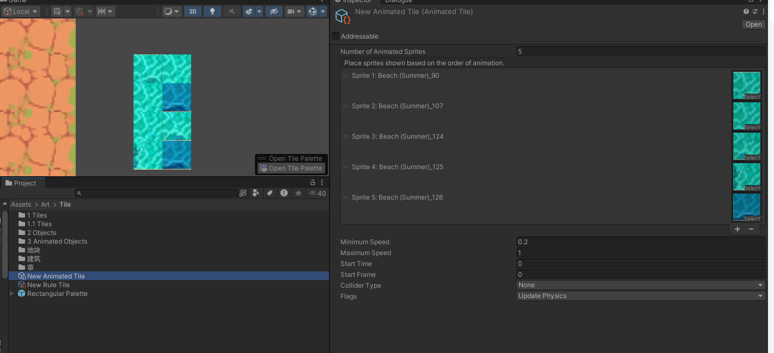Click the plus button to add sprite
Screen dimensions: 774x353
[x=738, y=229]
